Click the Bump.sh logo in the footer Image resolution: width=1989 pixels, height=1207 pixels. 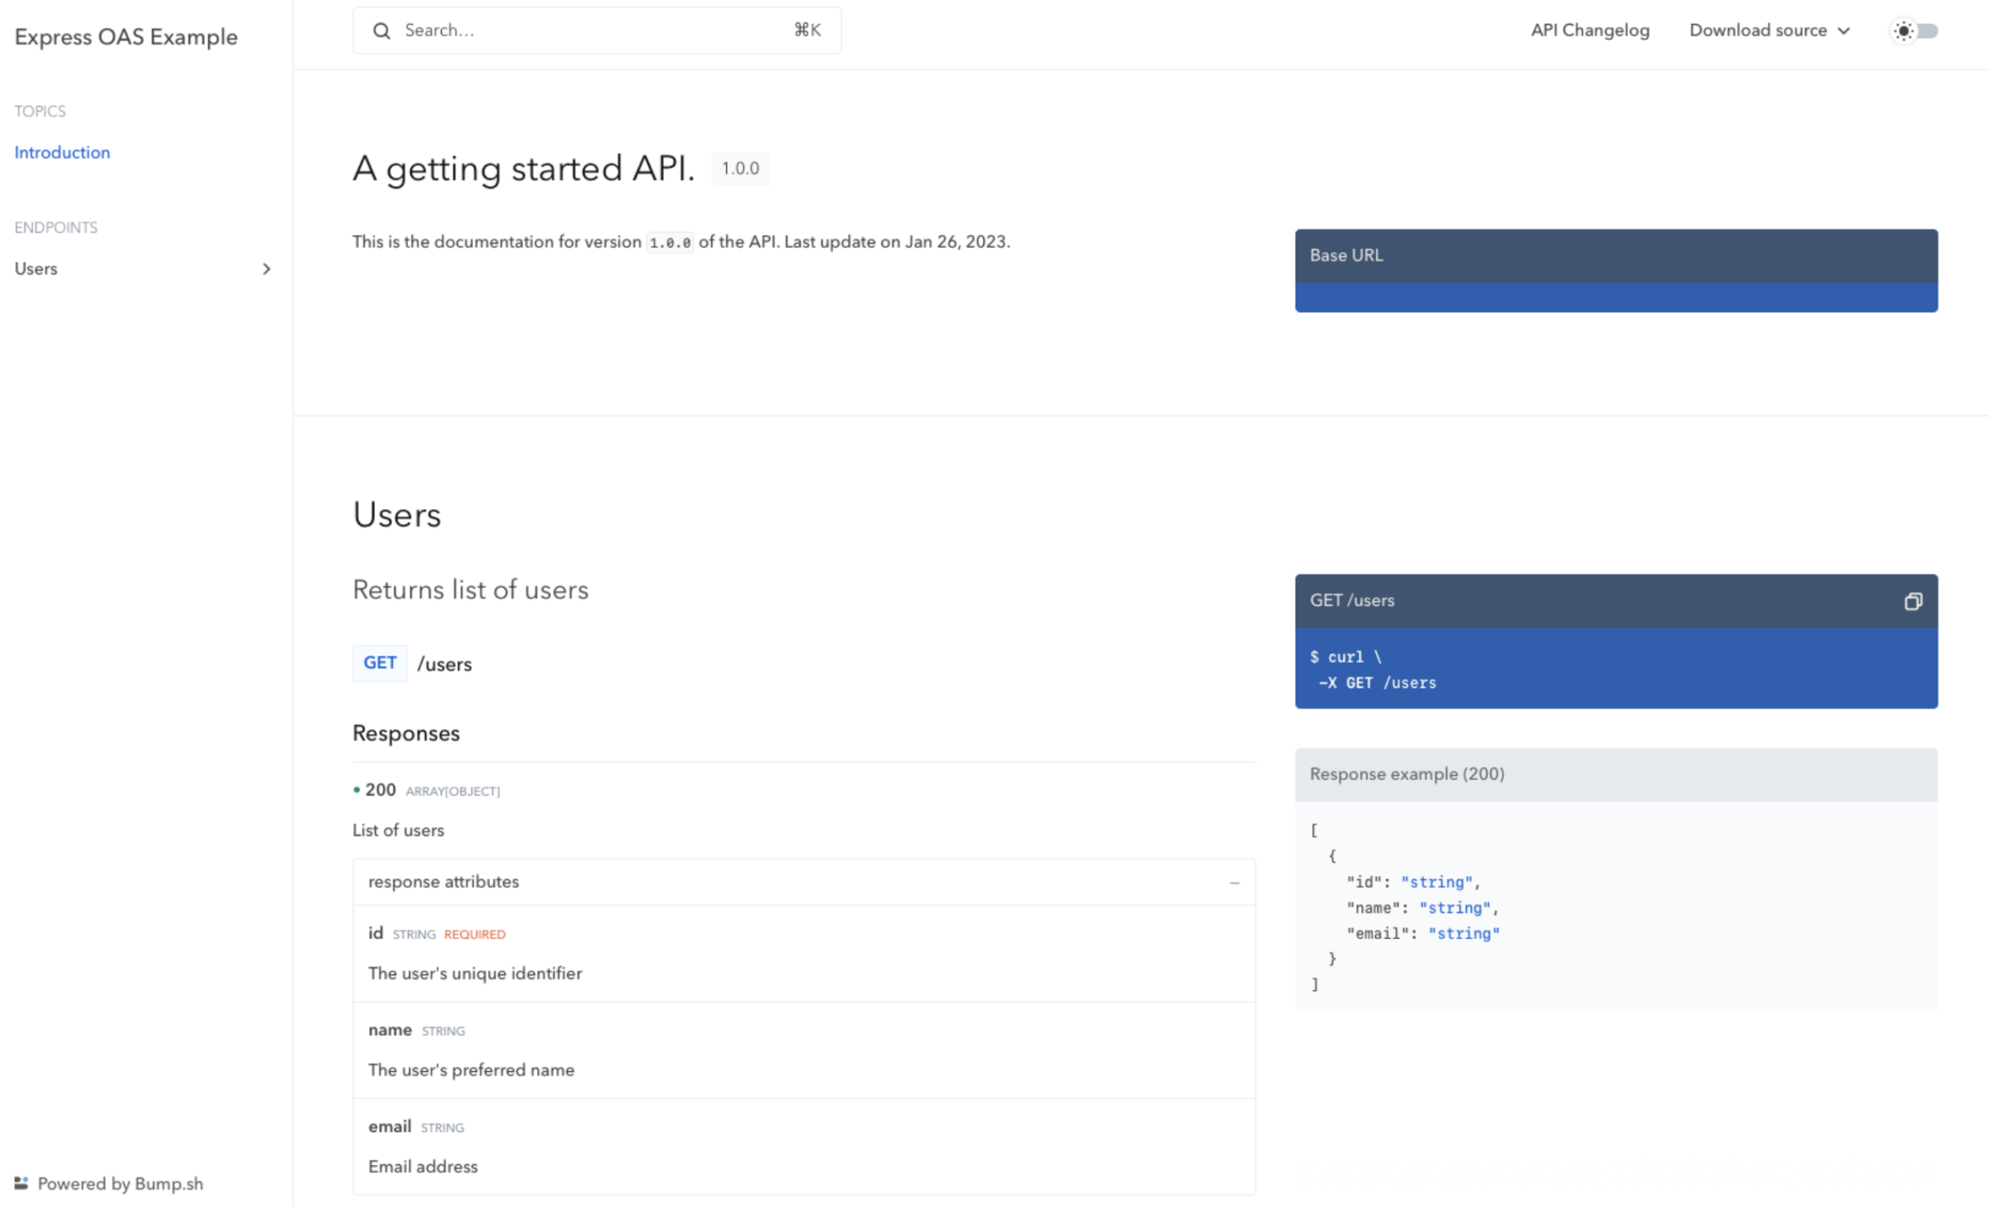coord(23,1183)
